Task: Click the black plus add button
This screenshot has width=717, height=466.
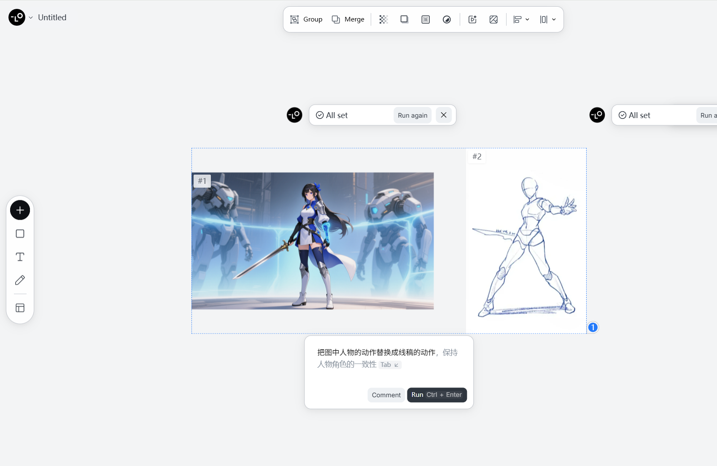Action: [20, 210]
